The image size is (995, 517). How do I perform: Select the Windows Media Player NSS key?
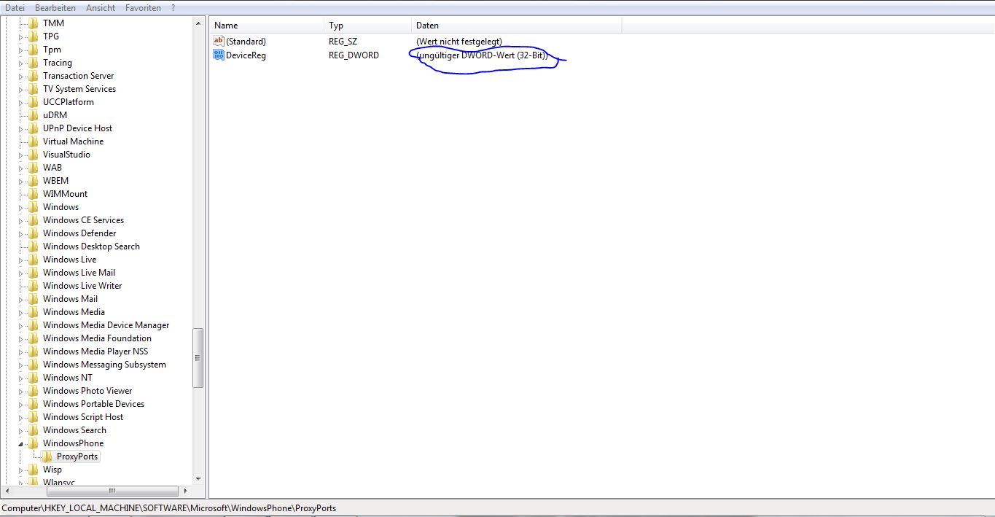click(95, 351)
